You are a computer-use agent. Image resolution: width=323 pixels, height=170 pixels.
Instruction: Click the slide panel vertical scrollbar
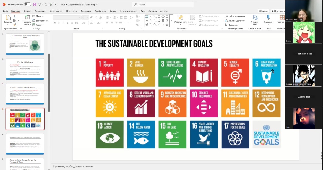coord(49,83)
